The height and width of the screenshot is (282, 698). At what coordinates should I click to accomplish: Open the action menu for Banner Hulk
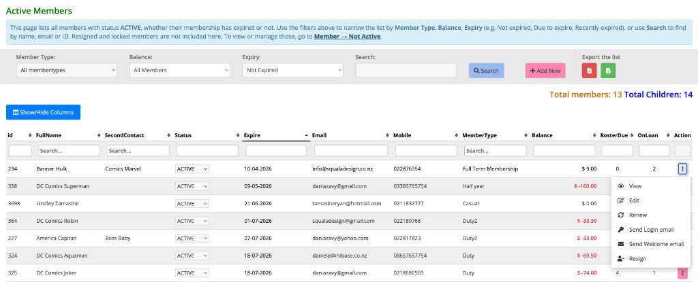(682, 169)
